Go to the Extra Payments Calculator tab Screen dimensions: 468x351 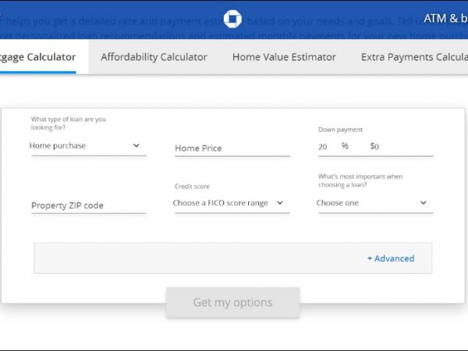pos(413,57)
